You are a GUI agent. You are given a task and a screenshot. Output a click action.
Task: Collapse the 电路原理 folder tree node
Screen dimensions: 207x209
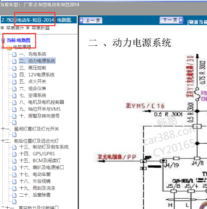tap(2, 47)
